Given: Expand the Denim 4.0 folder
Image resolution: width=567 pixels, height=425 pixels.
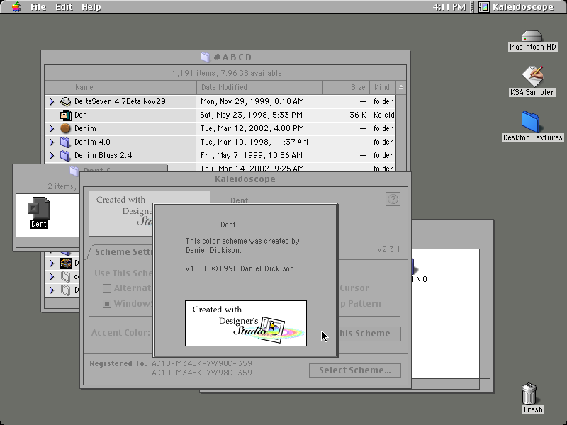Looking at the screenshot, I should click(51, 142).
